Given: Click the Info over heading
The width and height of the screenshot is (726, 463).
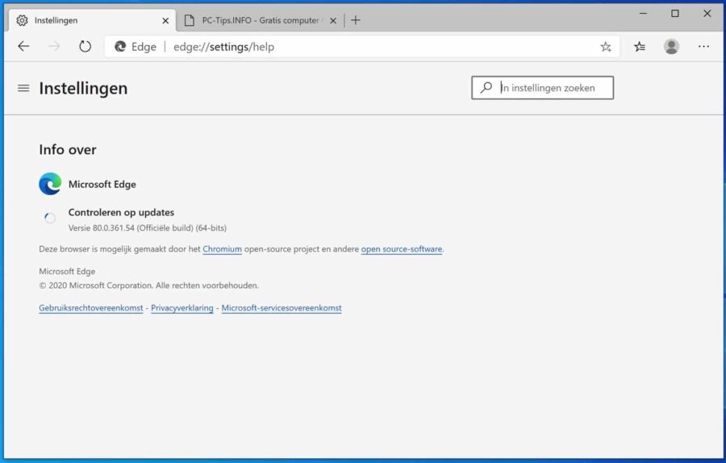Looking at the screenshot, I should click(x=68, y=149).
